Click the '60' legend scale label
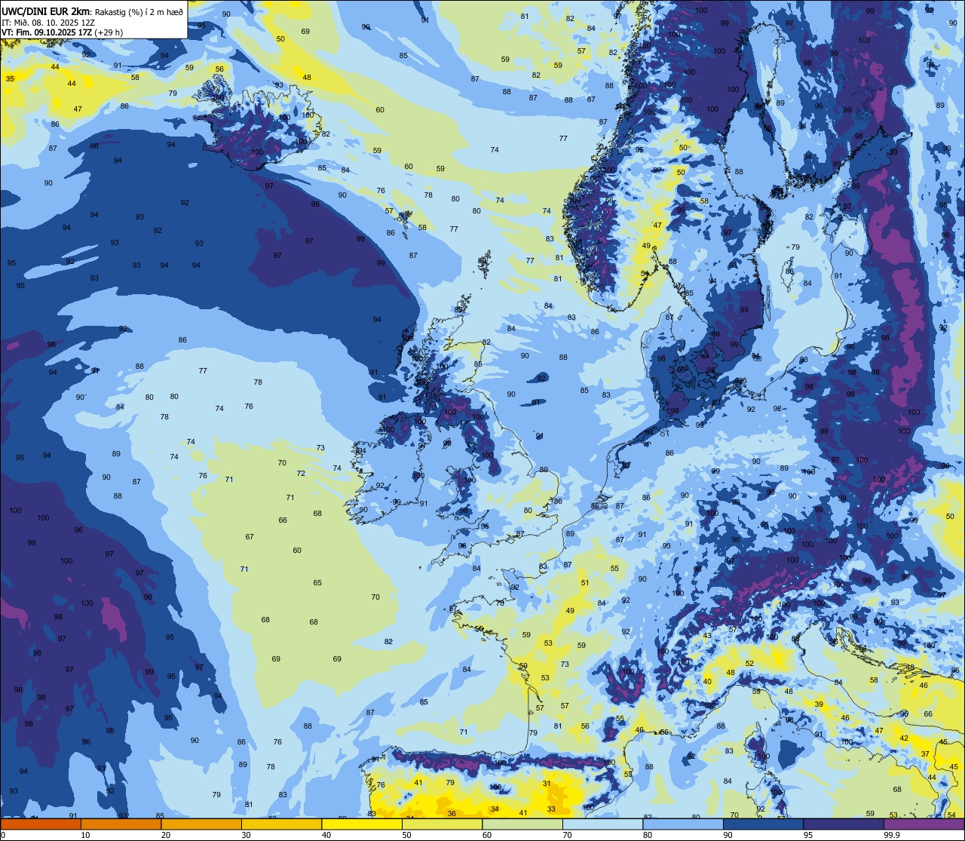 (487, 835)
